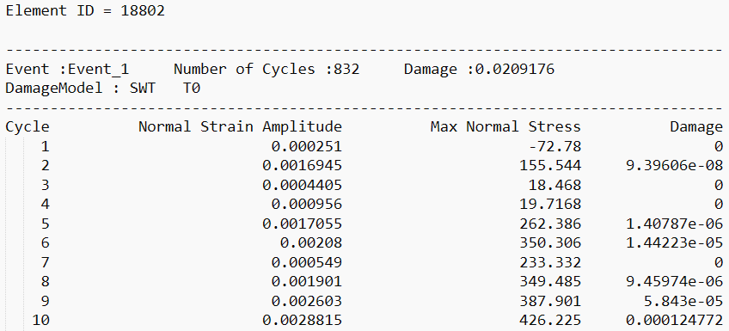Click the stress value 387.901

[x=550, y=301]
